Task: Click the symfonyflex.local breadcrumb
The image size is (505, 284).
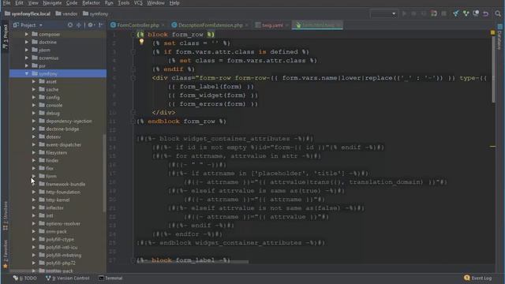Action: tap(28, 14)
